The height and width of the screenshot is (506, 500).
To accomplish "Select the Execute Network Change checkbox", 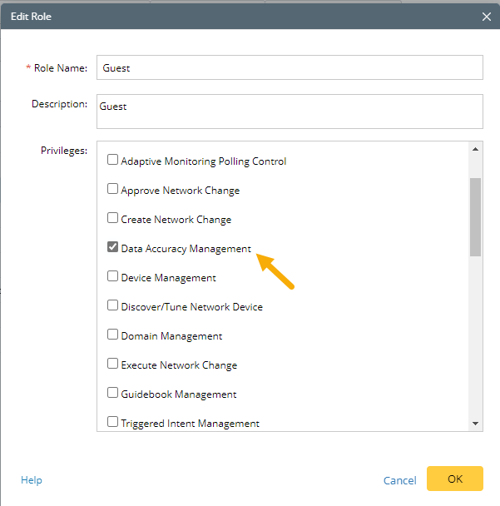I will click(112, 365).
